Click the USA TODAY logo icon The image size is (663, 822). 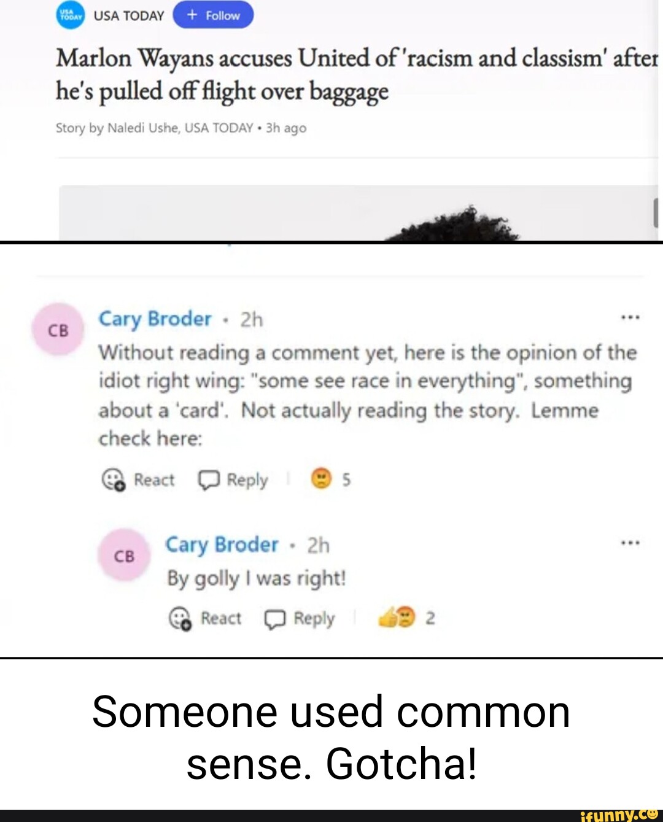[x=69, y=15]
